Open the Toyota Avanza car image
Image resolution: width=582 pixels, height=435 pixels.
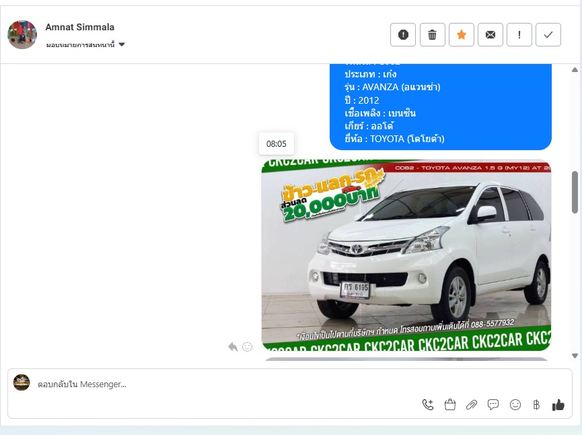click(x=406, y=255)
